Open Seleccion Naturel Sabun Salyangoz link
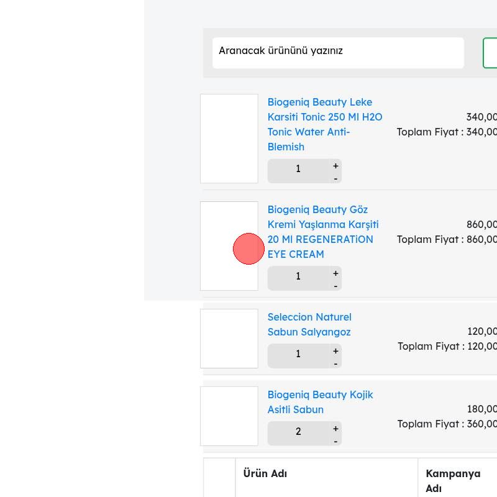 (309, 324)
